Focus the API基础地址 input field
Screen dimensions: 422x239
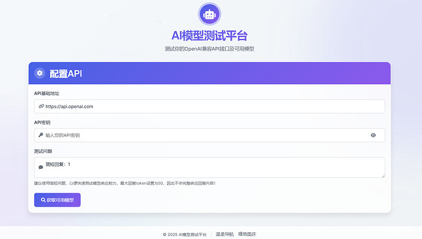coord(209,107)
